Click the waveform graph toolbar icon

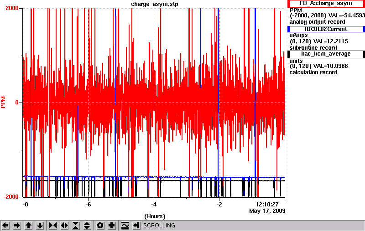click(x=125, y=226)
